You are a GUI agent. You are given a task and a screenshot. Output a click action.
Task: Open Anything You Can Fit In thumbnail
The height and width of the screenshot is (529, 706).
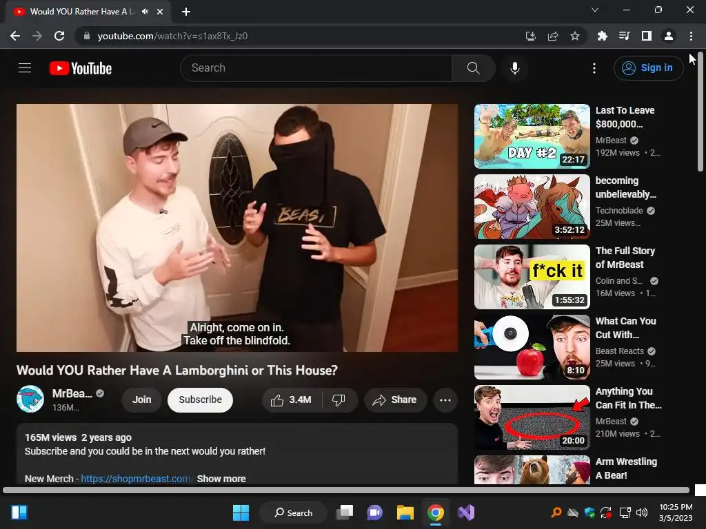(x=532, y=417)
